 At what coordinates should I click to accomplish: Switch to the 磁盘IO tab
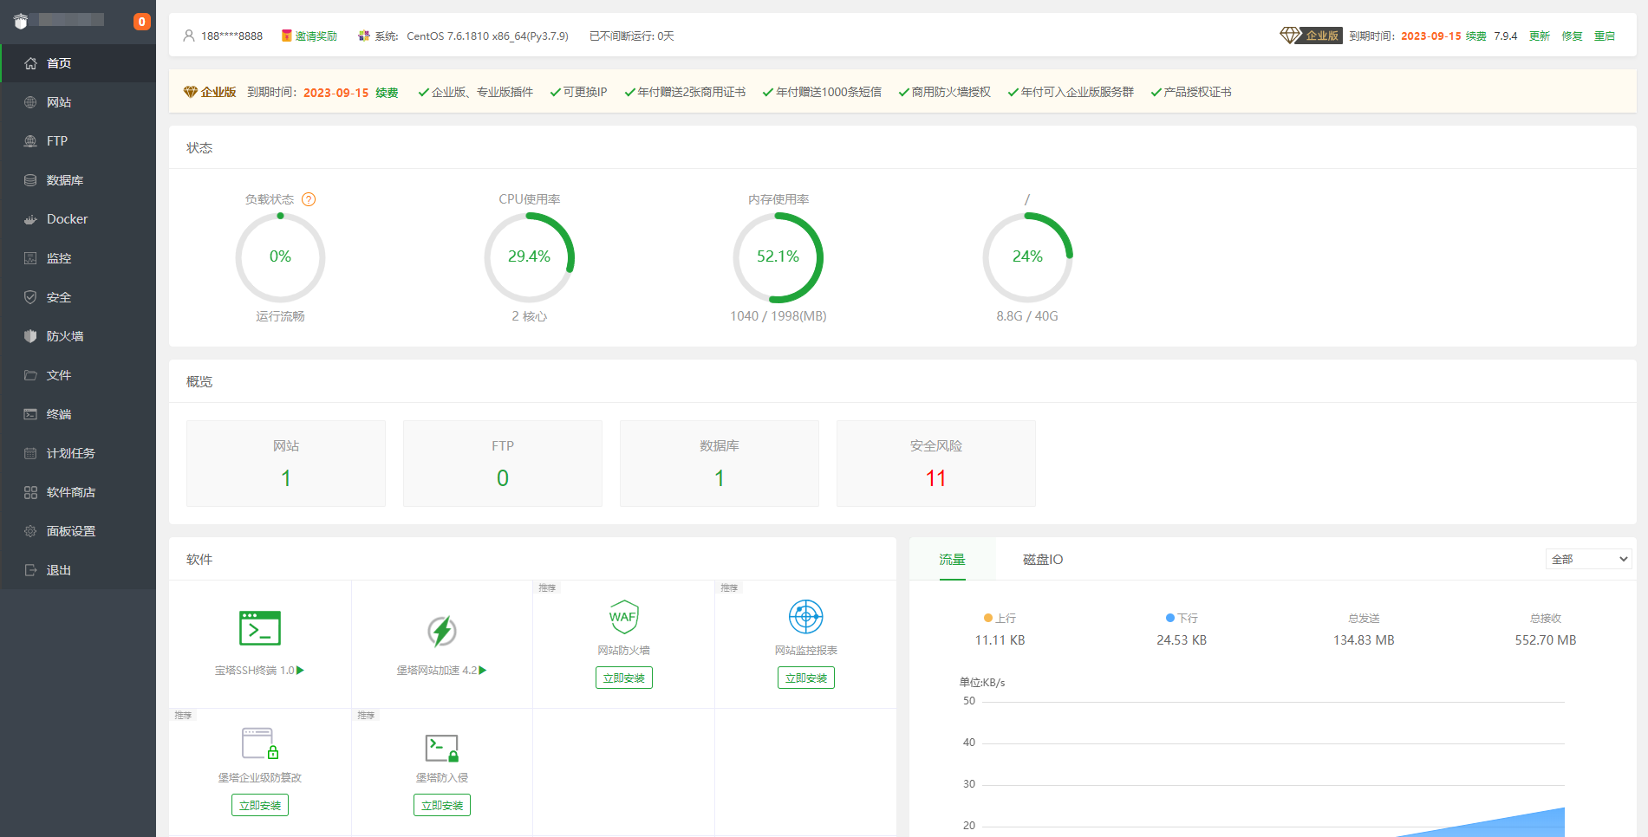point(1043,560)
